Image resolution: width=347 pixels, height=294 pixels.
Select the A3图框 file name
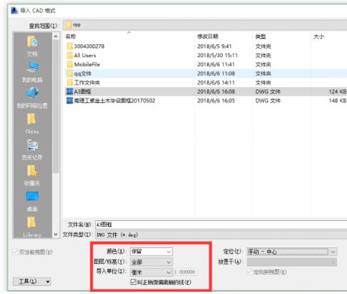coord(83,92)
